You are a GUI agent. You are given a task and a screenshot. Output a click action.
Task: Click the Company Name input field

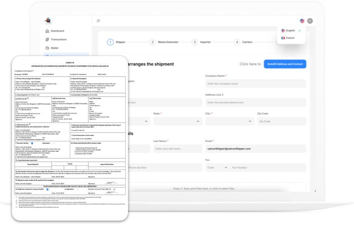pos(255,84)
